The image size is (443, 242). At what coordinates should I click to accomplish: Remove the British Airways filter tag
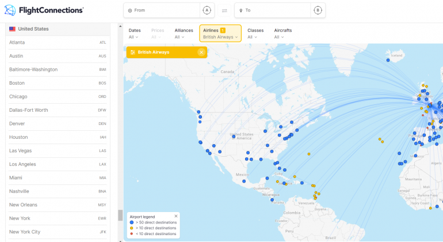(201, 52)
